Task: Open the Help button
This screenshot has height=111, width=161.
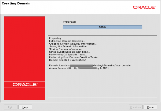Action: pyautogui.click(x=25, y=107)
